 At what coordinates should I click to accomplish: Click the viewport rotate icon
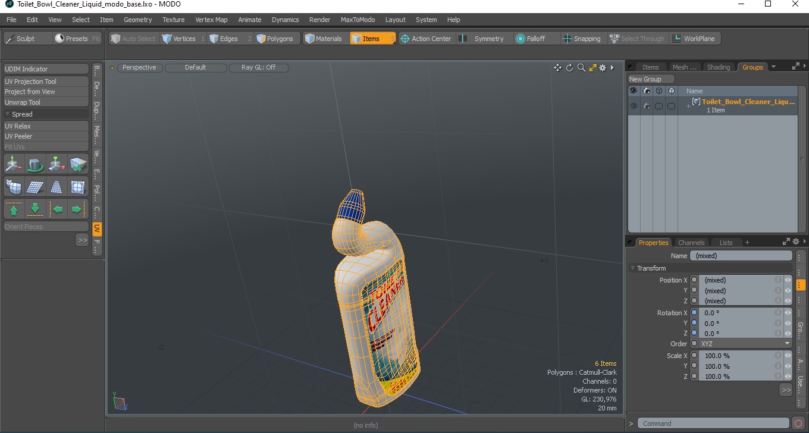(569, 68)
